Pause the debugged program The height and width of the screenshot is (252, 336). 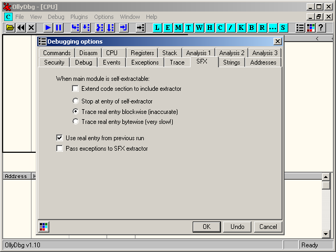tap(58, 28)
